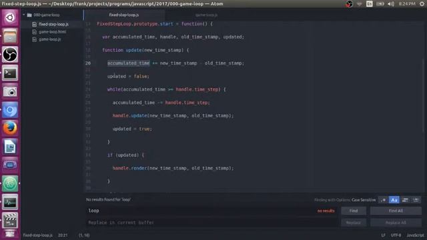This screenshot has width=427, height=240.
Task: Click the file icon beside game-loop.html
Action: pyautogui.click(x=34, y=32)
